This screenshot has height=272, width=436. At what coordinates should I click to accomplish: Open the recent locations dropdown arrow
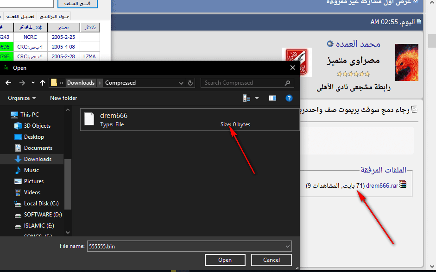(33, 83)
